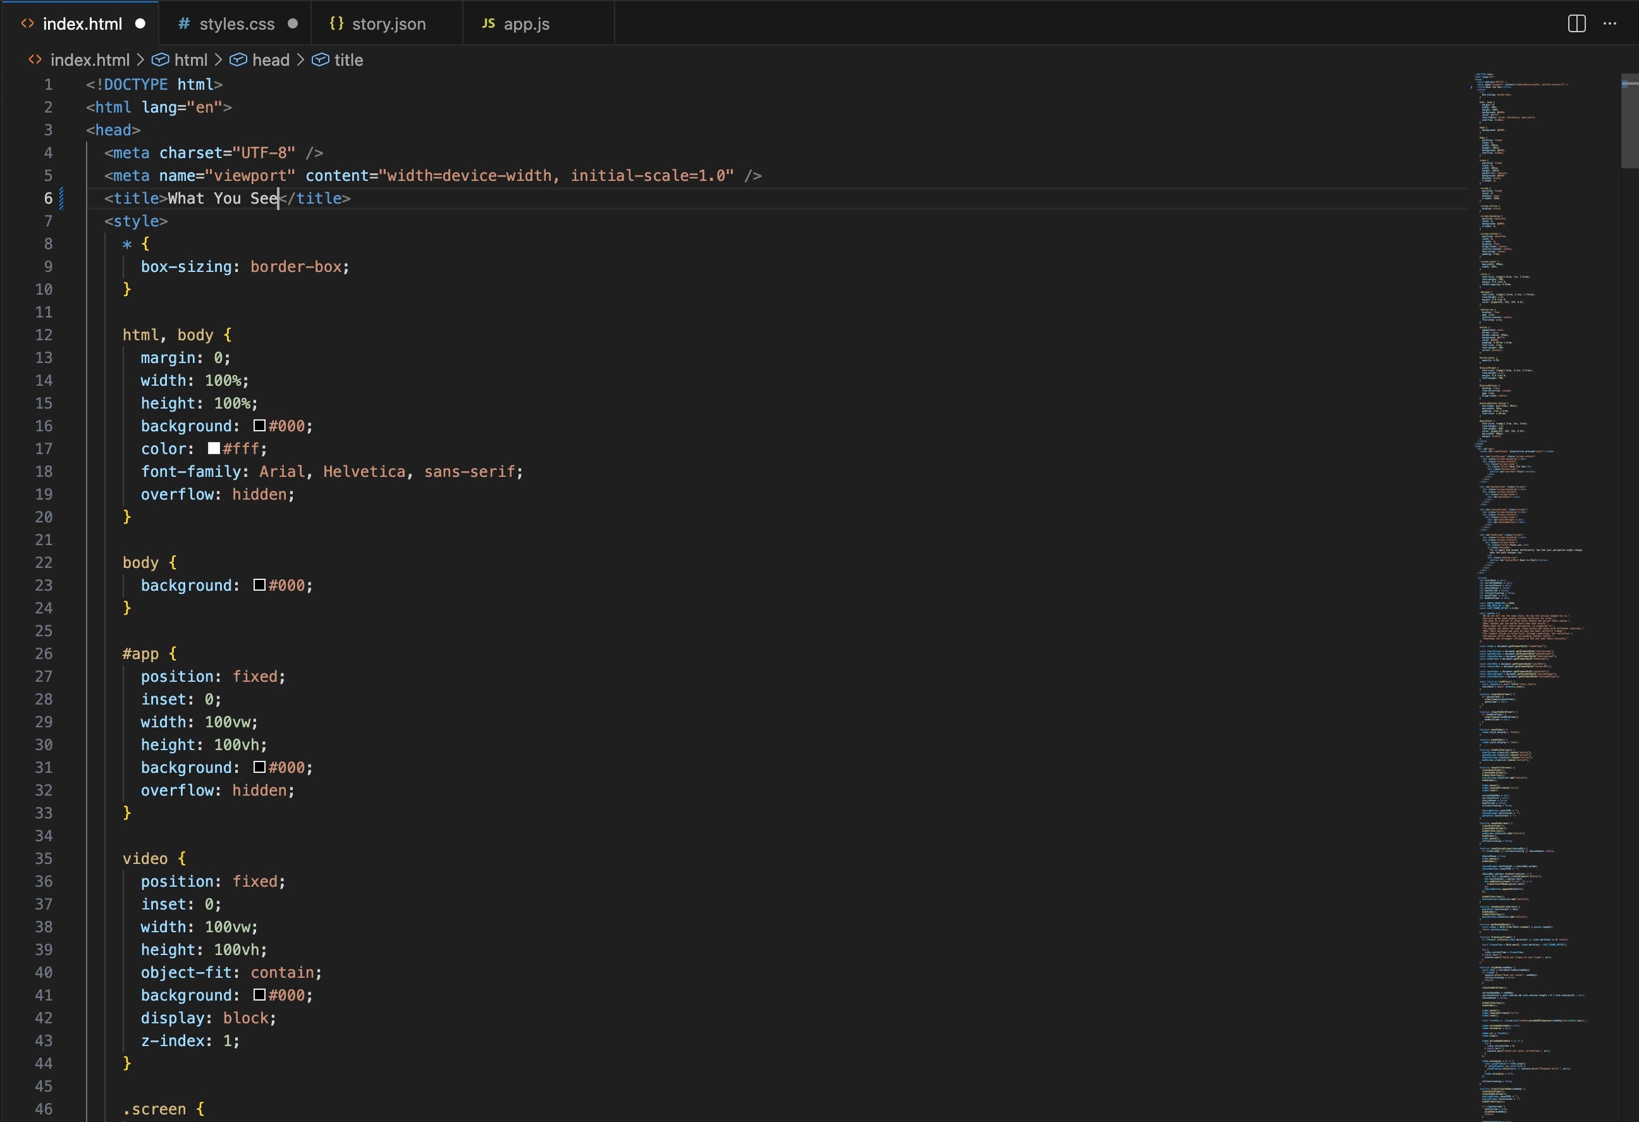Switch to the index.html tab
The height and width of the screenshot is (1122, 1639).
point(80,23)
